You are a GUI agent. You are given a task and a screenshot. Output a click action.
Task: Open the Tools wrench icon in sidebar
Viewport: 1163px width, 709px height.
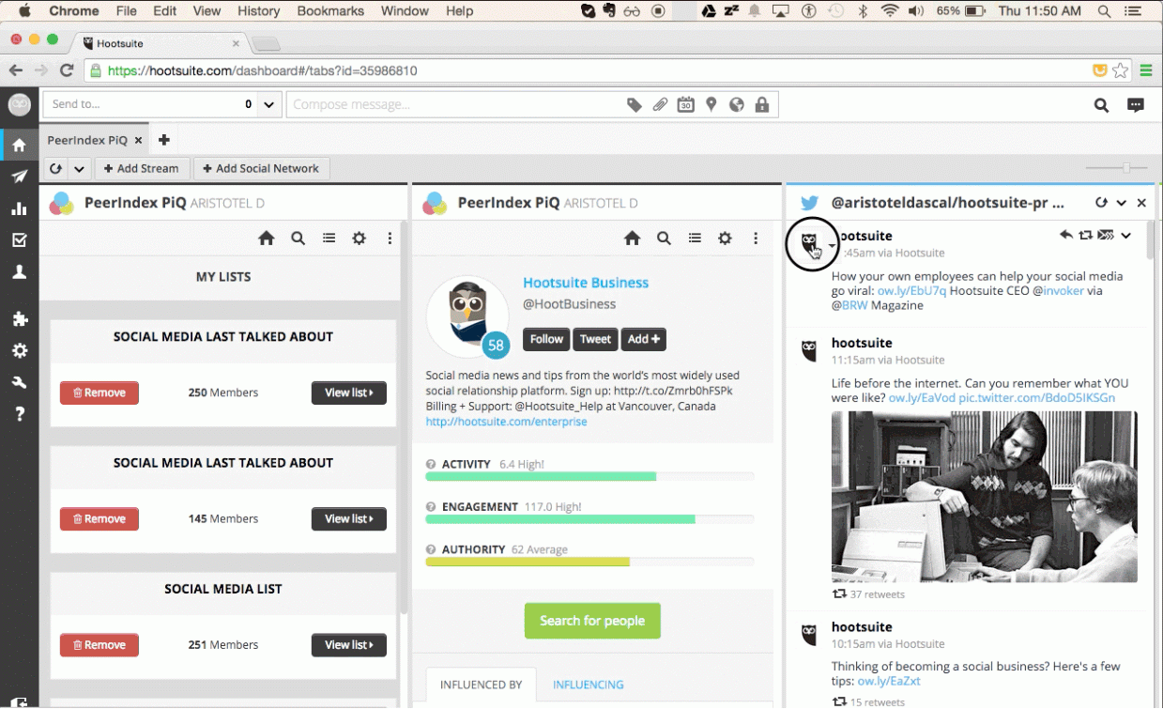tap(19, 382)
